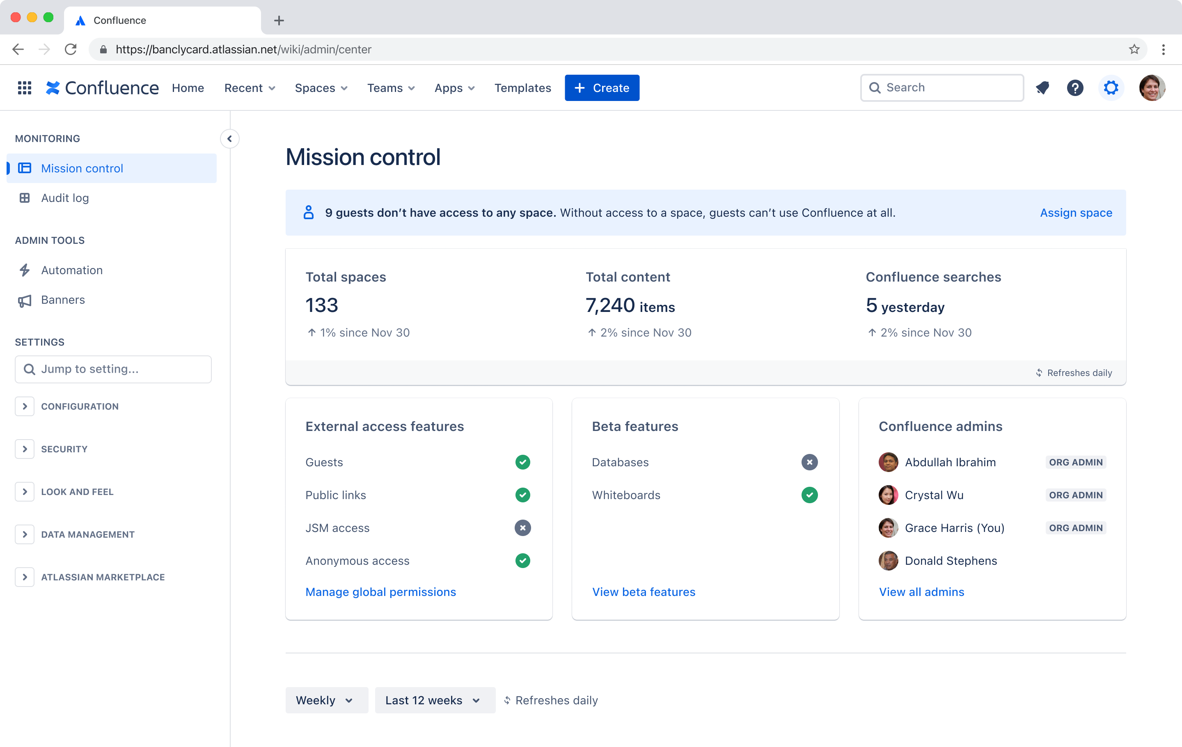Expand the Look and Feel section
This screenshot has height=747, width=1182.
[25, 492]
